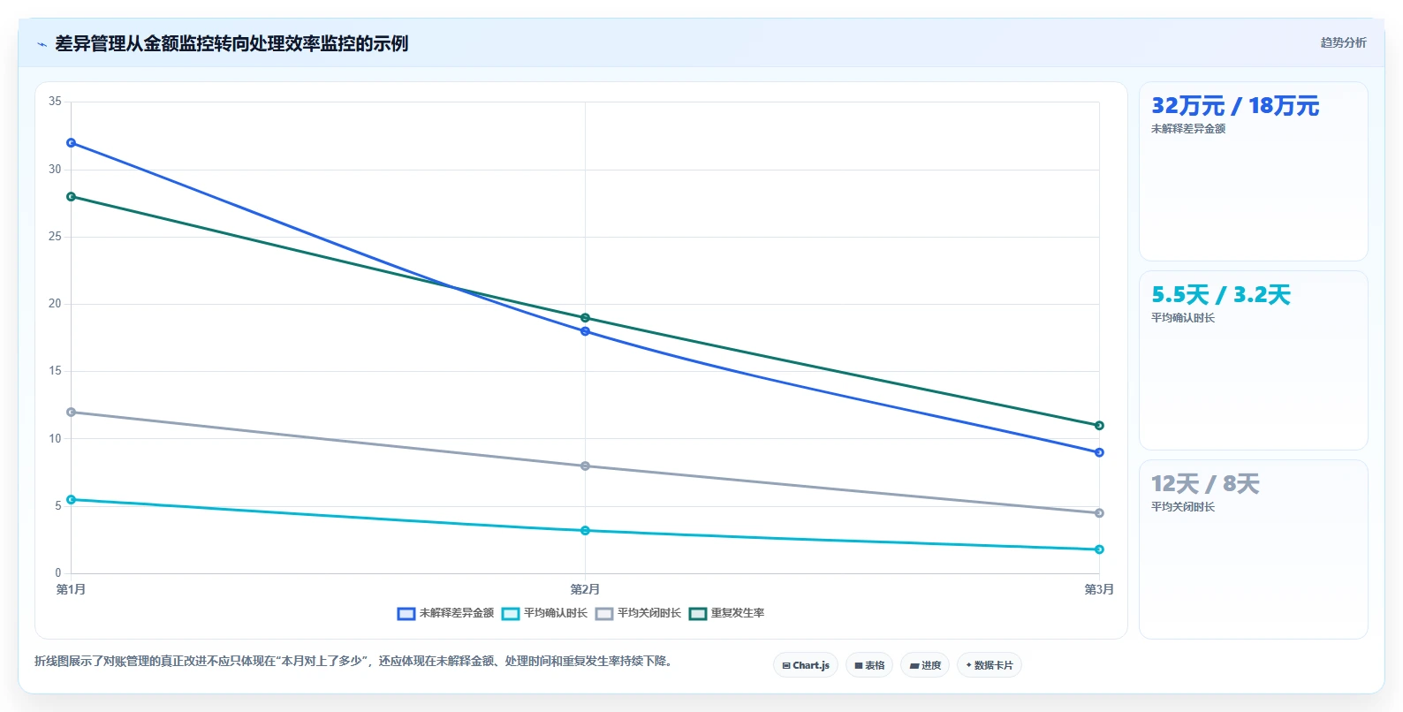
Task: Click the green data point at 第2月 (19)
Action: [x=585, y=318]
